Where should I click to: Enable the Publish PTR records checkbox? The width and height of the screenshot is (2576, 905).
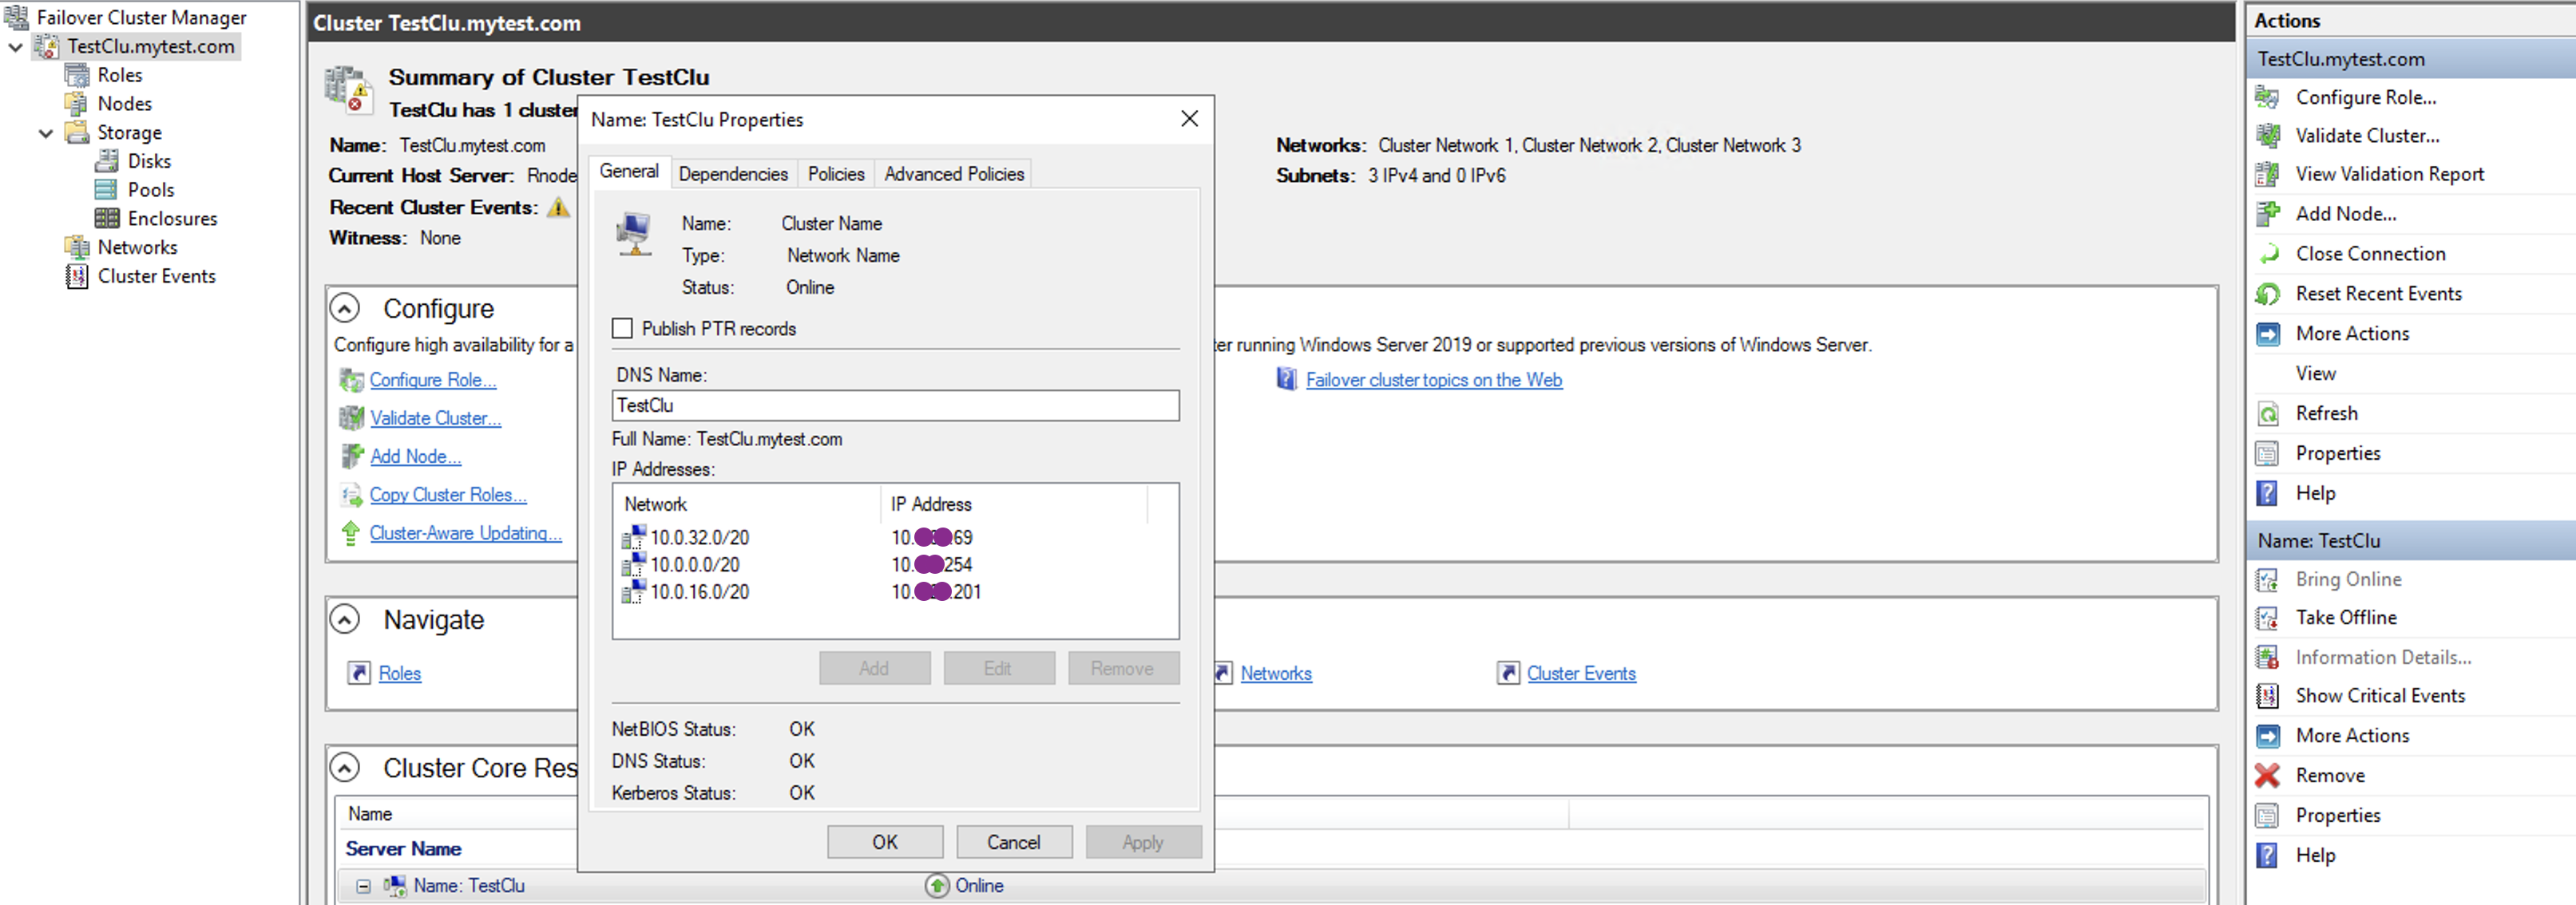coord(622,328)
